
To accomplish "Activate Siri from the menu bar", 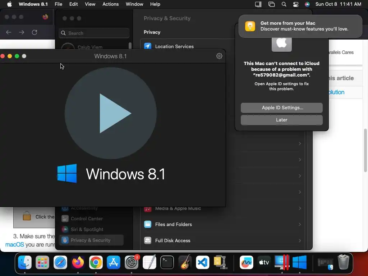I will (x=307, y=4).
